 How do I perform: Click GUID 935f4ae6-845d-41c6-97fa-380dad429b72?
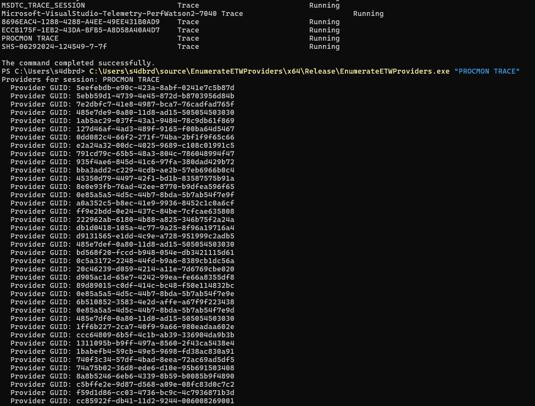pos(155,162)
